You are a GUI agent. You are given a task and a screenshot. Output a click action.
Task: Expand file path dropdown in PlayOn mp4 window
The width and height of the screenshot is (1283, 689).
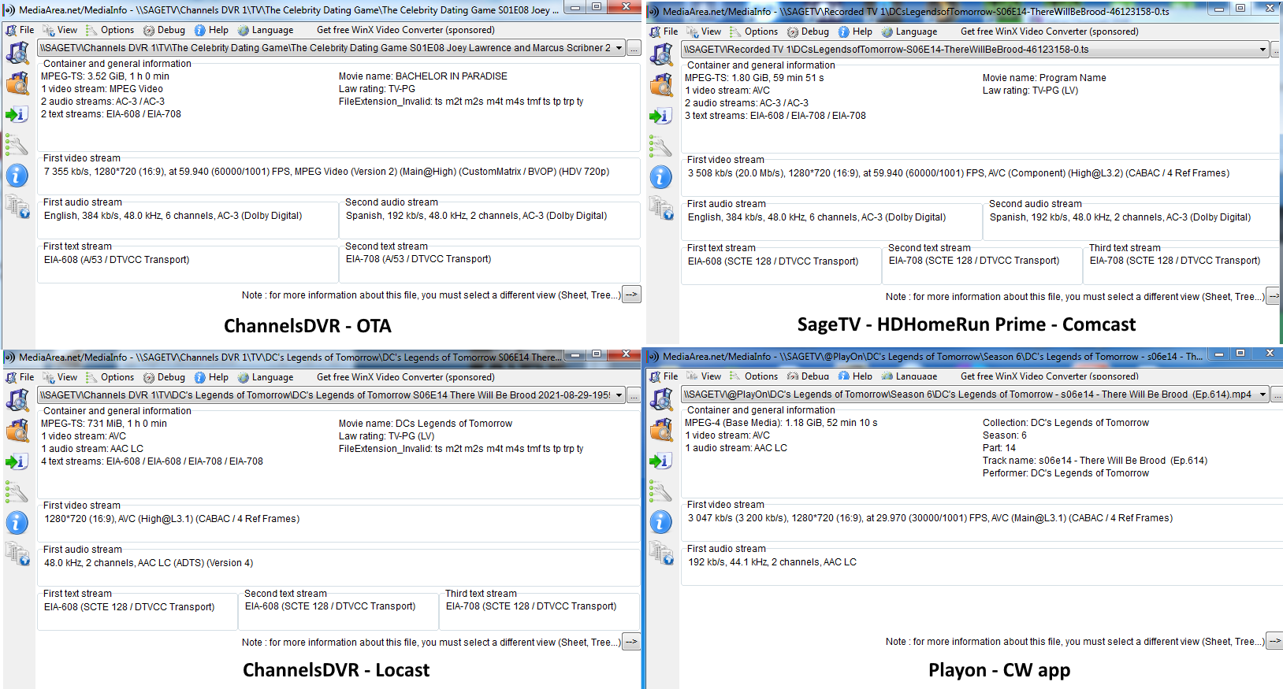[x=1263, y=395]
